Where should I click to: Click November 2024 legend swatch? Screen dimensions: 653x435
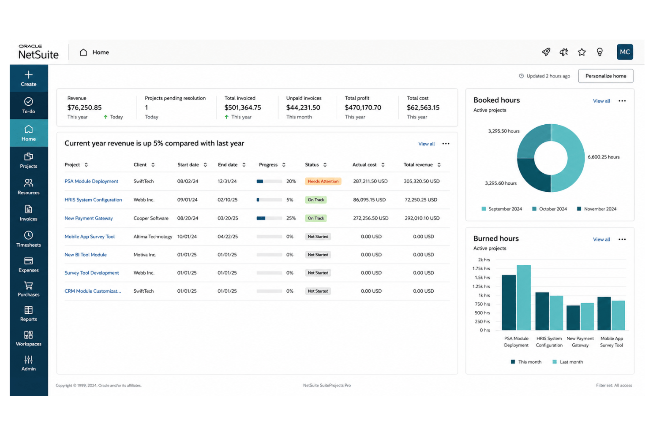579,209
